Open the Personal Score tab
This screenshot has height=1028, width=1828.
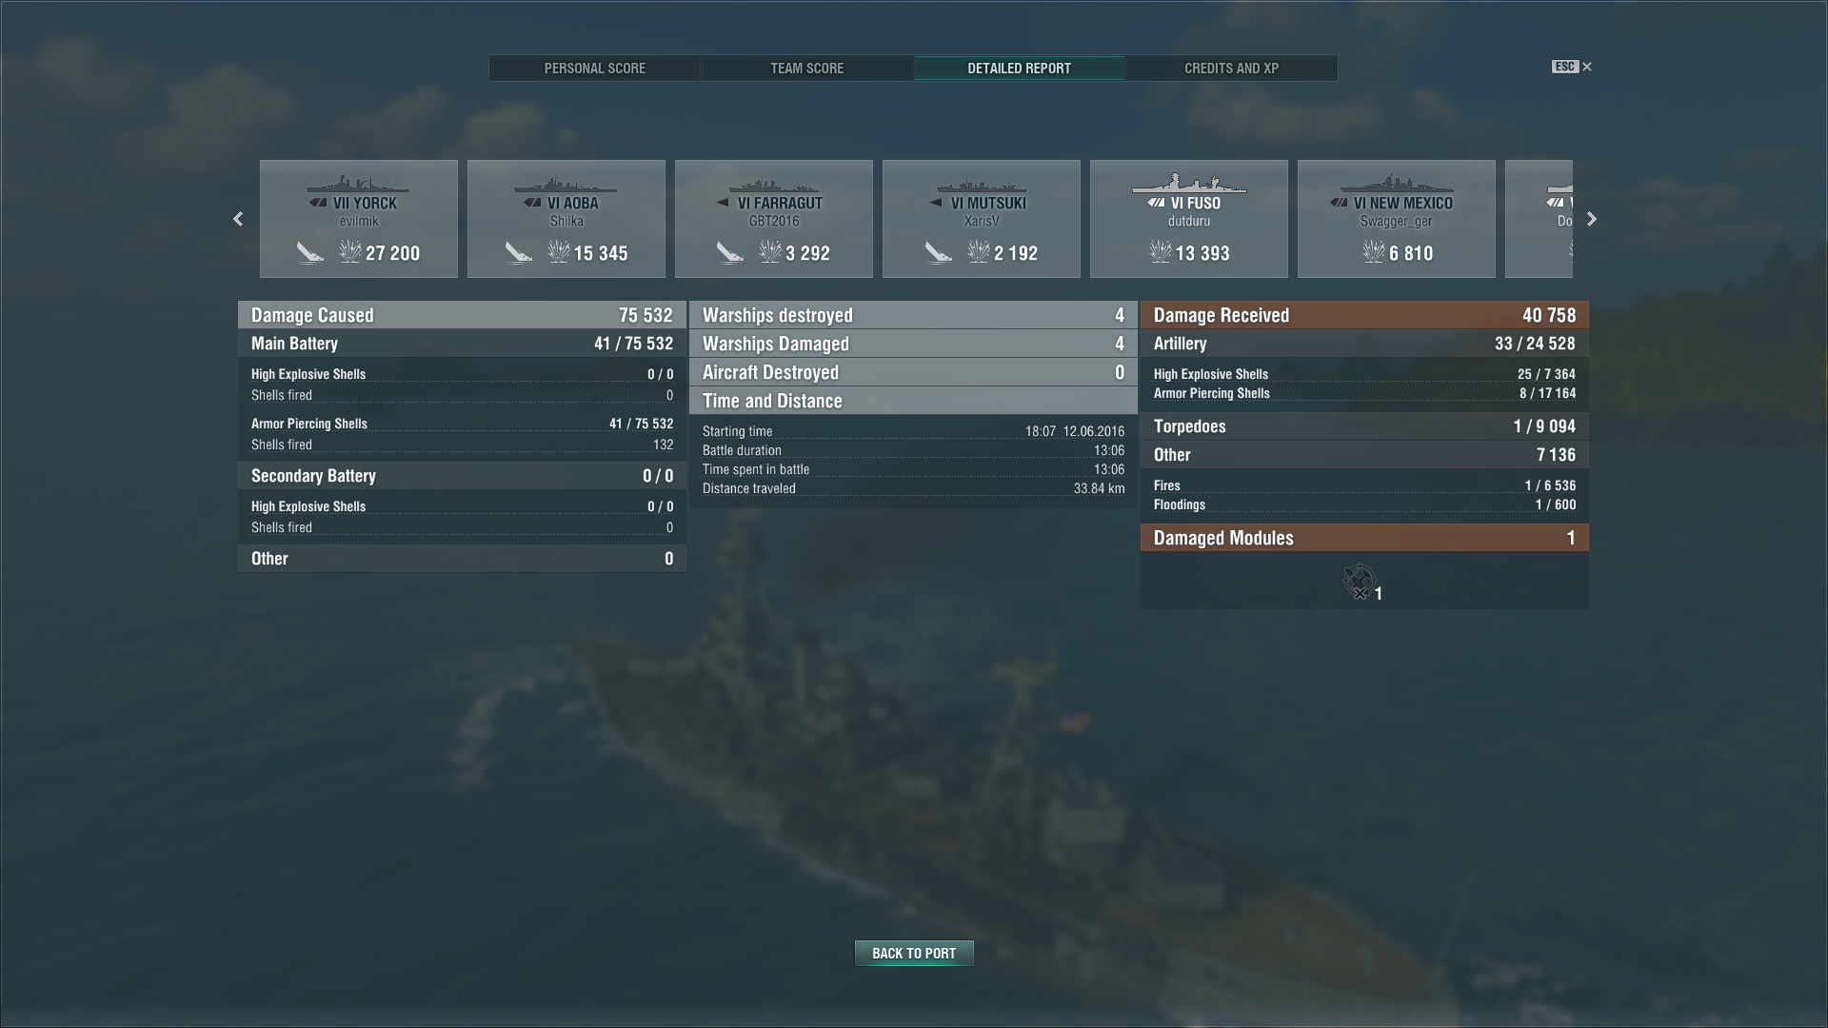click(x=595, y=69)
